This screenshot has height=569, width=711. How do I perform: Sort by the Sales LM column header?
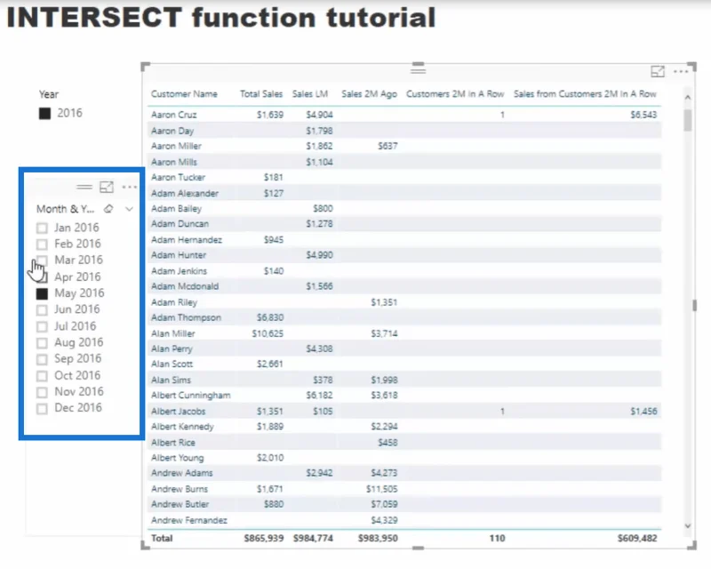[x=310, y=94]
